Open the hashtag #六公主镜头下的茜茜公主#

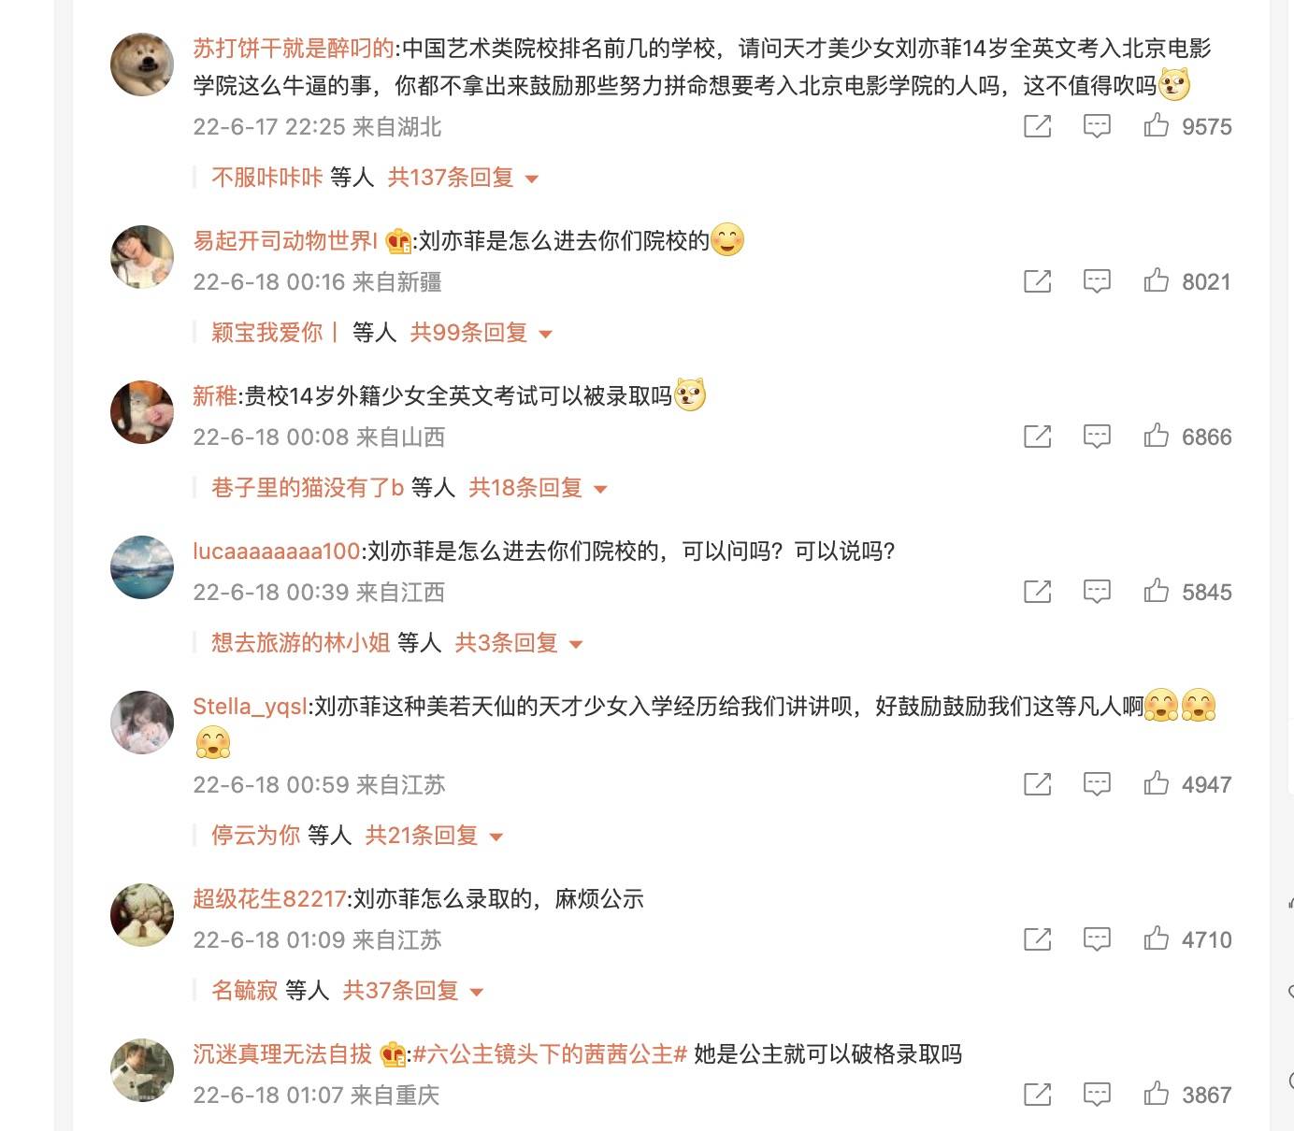(x=551, y=1054)
